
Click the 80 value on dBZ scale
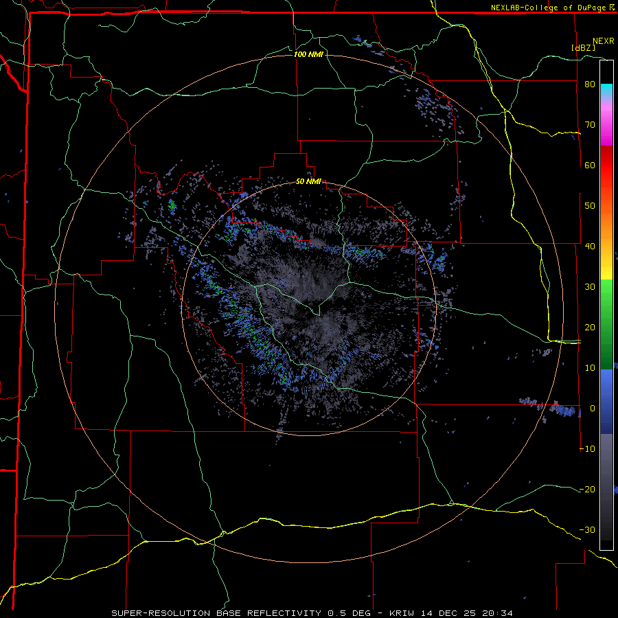tap(590, 84)
